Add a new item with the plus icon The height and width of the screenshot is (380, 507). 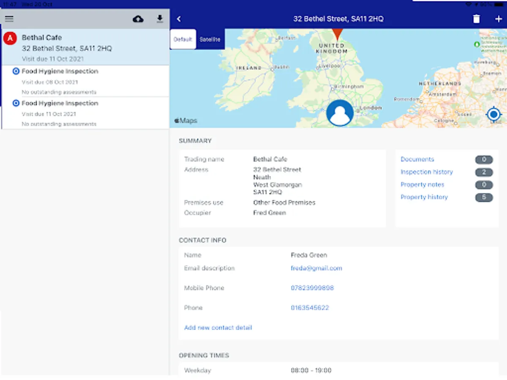497,19
